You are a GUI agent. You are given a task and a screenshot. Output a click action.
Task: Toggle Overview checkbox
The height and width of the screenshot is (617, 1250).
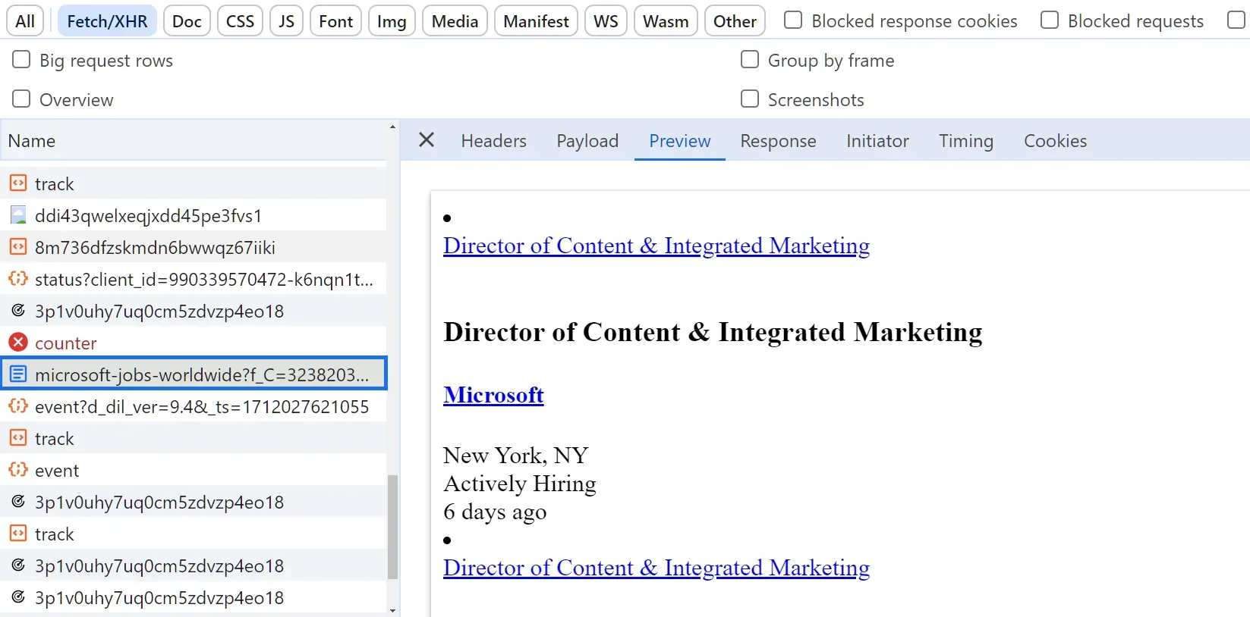tap(21, 99)
